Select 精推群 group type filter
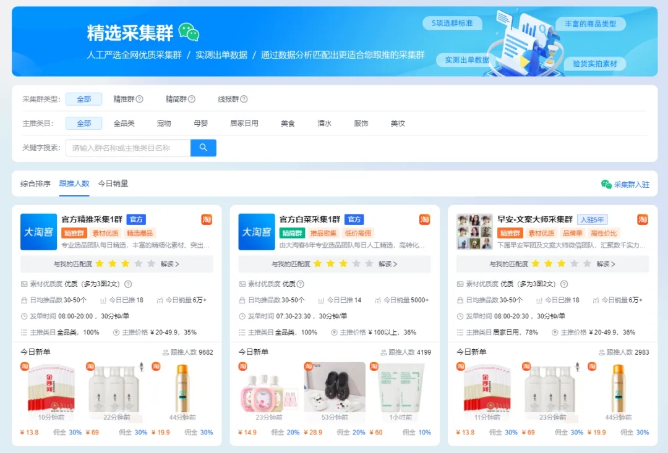 coord(124,99)
